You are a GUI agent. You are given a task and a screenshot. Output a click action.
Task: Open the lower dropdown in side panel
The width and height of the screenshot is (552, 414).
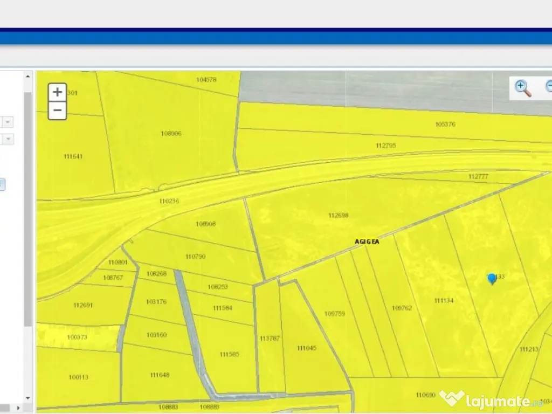point(9,140)
